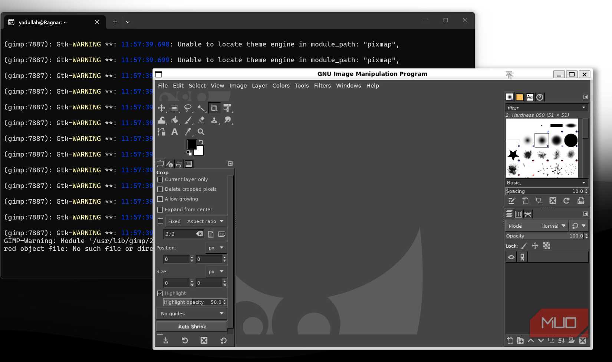The width and height of the screenshot is (612, 362).
Task: Click the Edit this brush icon
Action: point(511,201)
